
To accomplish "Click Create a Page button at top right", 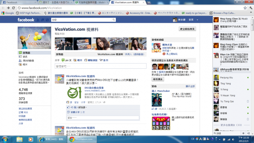I will pyautogui.click(x=187, y=29).
